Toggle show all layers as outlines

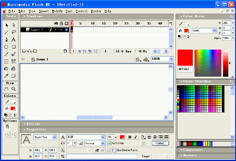[x=67, y=24]
